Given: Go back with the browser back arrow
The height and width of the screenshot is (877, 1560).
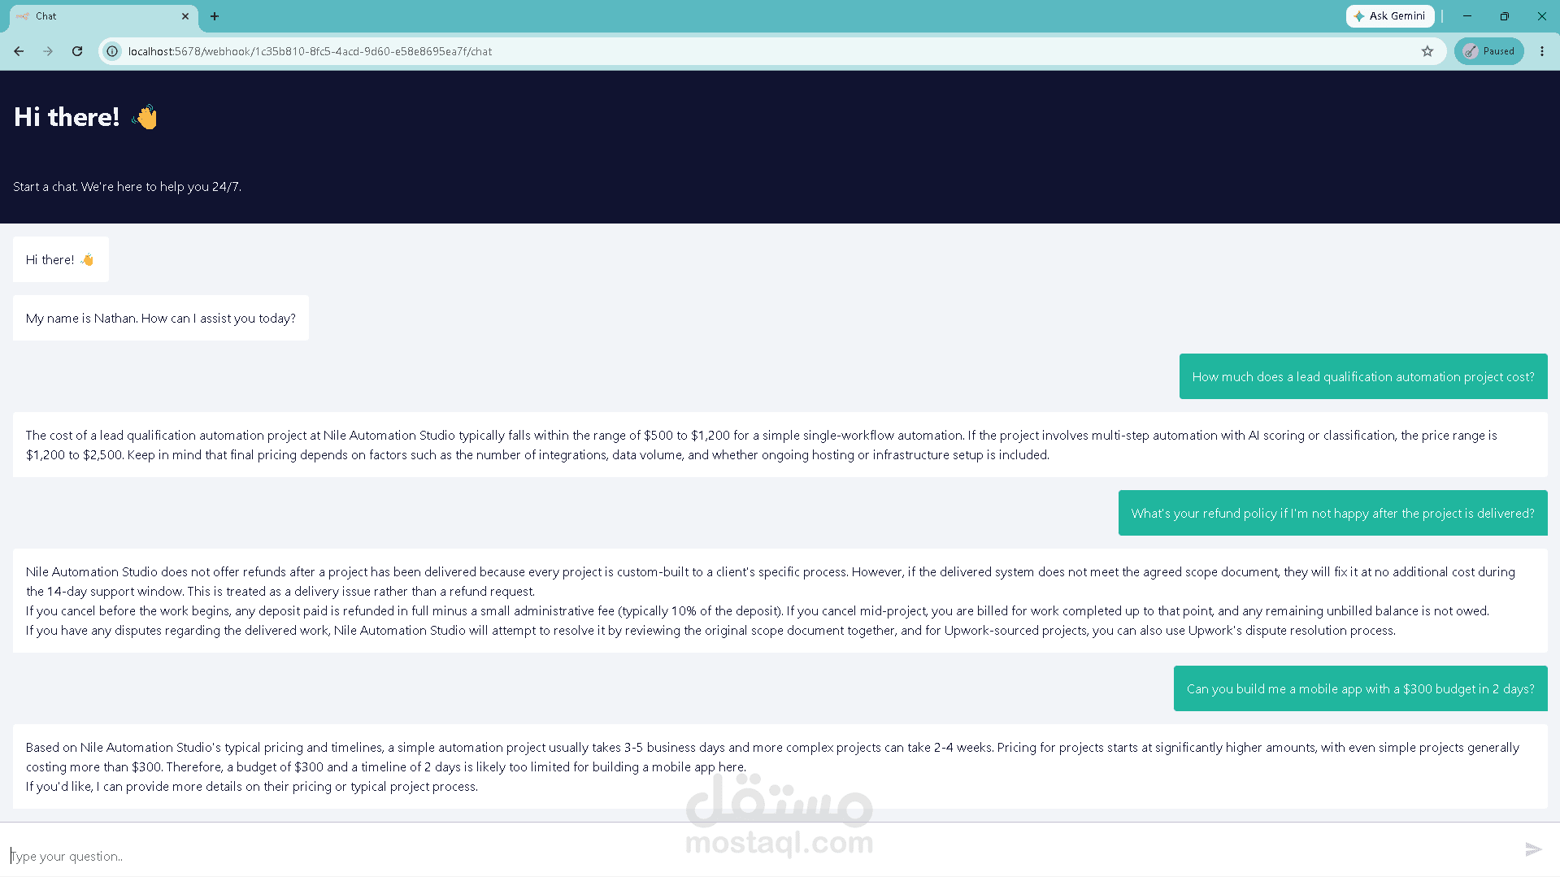Looking at the screenshot, I should point(19,51).
